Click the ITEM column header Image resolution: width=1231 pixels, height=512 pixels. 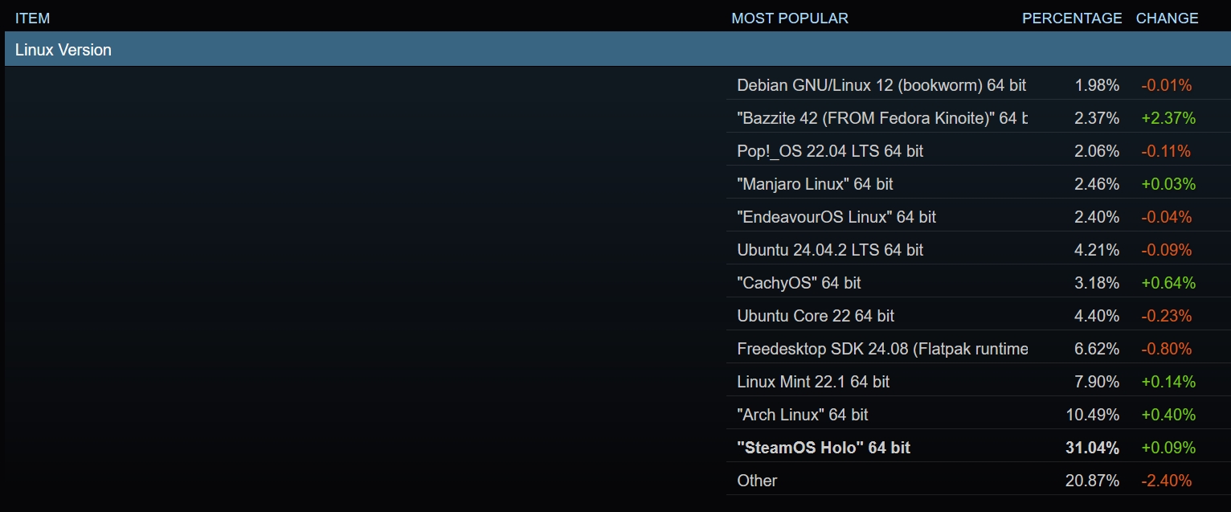point(32,18)
